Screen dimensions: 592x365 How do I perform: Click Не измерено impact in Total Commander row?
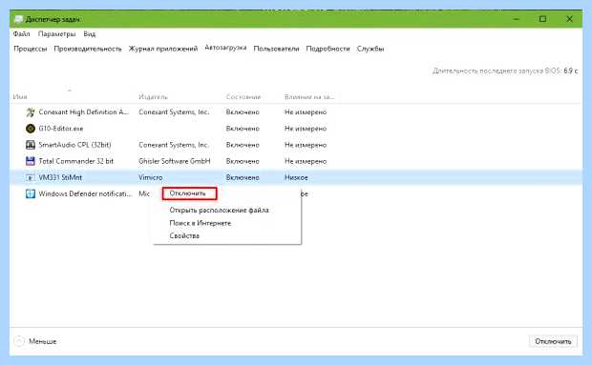[x=306, y=161]
